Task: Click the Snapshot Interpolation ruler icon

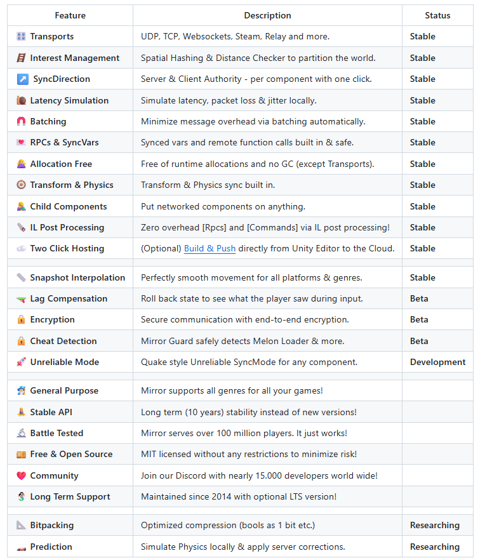Action: tap(22, 277)
